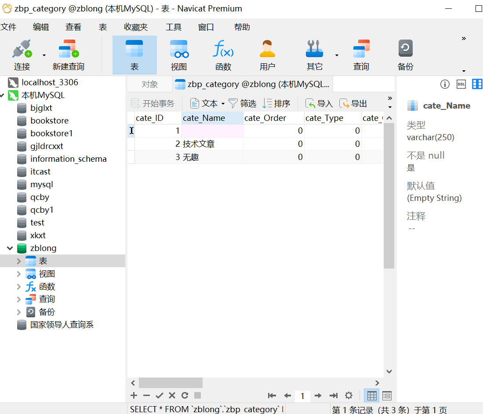
Task: Select the zbp_category table tab
Action: 253,84
